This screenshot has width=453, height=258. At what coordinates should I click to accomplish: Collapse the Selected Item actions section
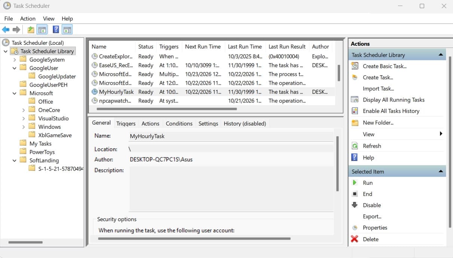point(441,171)
